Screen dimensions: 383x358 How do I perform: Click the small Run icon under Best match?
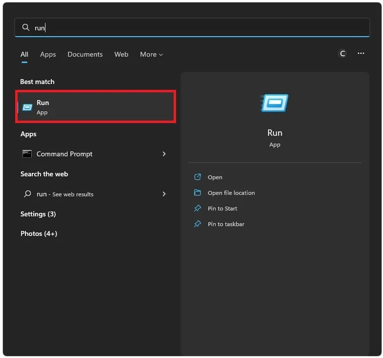[x=27, y=107]
